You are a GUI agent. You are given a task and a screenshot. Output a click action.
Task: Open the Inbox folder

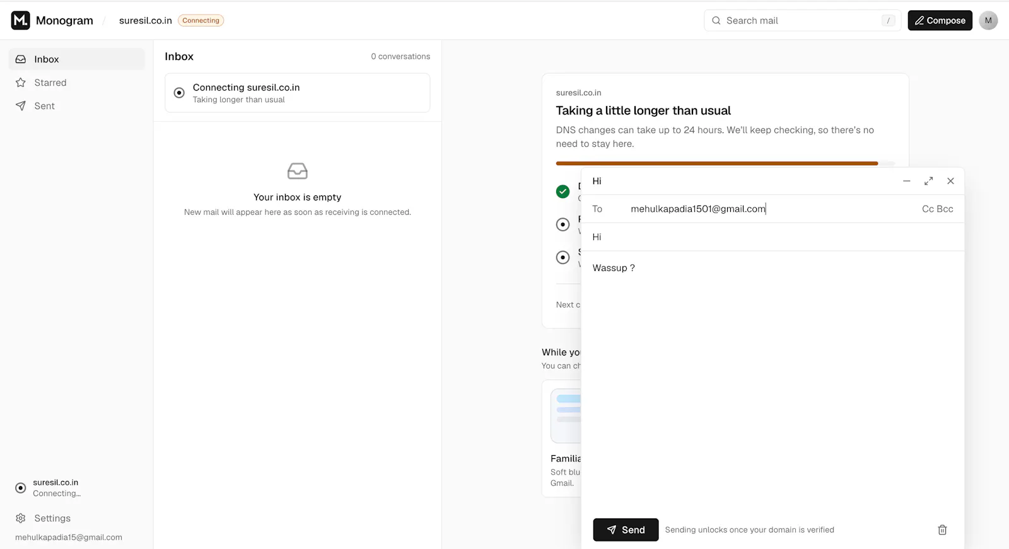tap(76, 59)
